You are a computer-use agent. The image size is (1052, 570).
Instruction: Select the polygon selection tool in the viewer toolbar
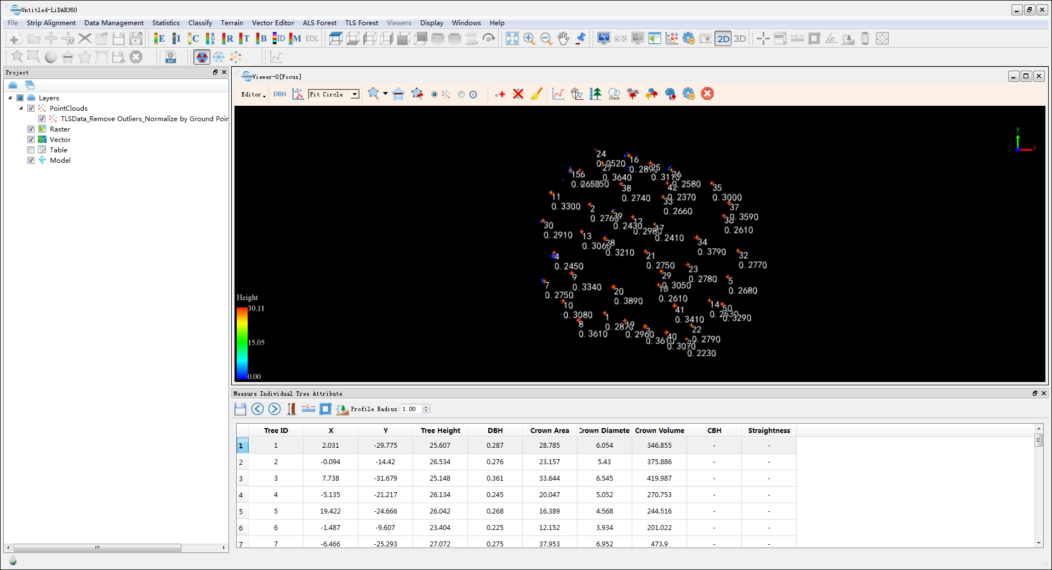(x=373, y=94)
